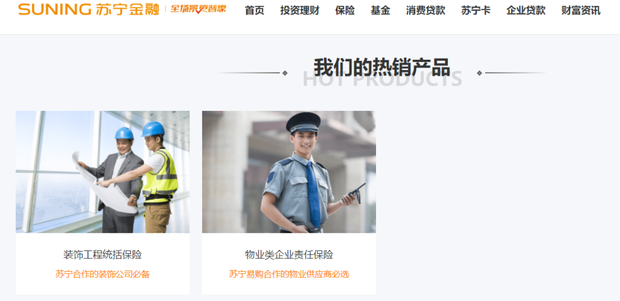Open the 苏宁卡 menu item
Viewport: 620px width, 301px height.
point(476,11)
